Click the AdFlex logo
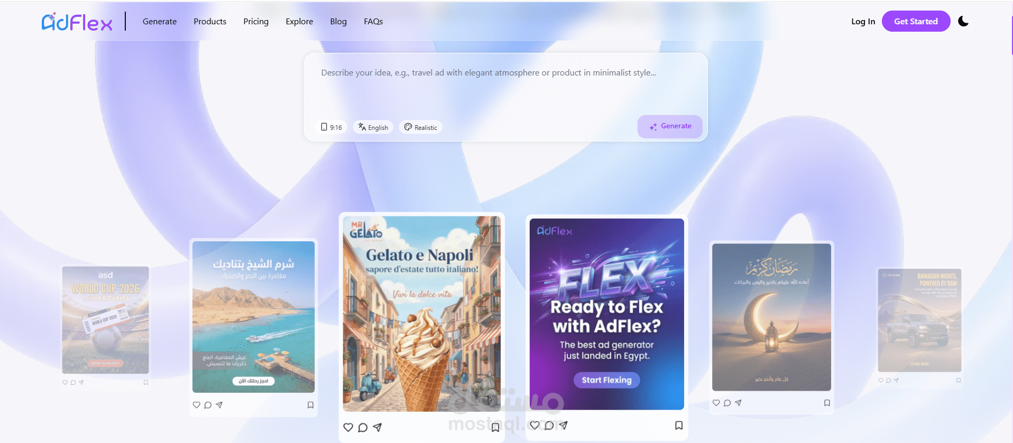1013x443 pixels. point(77,22)
